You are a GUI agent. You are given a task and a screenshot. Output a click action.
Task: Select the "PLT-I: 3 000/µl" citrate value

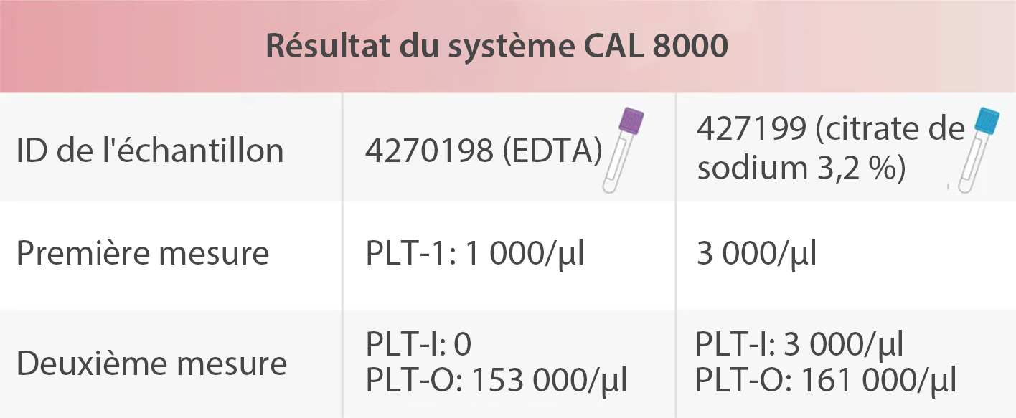tap(799, 345)
